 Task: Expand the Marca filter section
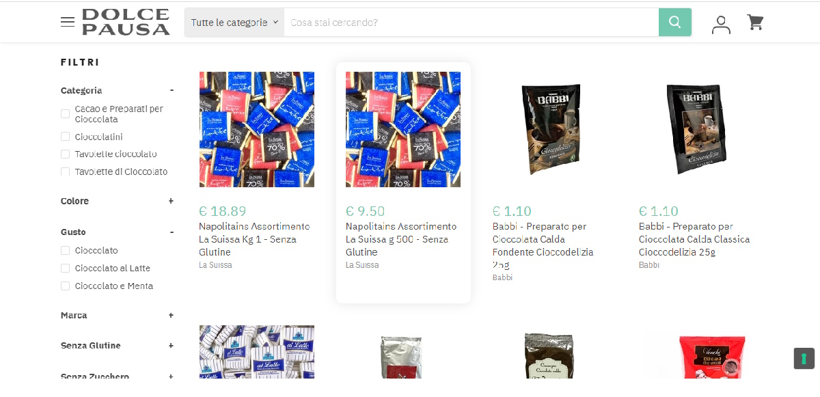point(172,315)
